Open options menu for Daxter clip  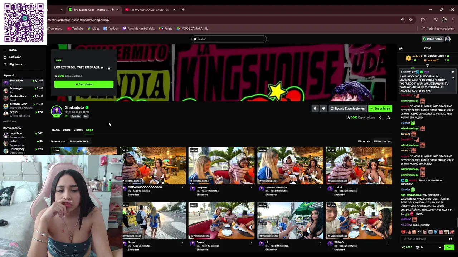[251, 242]
